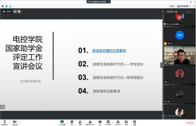Open the slide list icon
This screenshot has width=196, height=126.
click(x=3, y=107)
